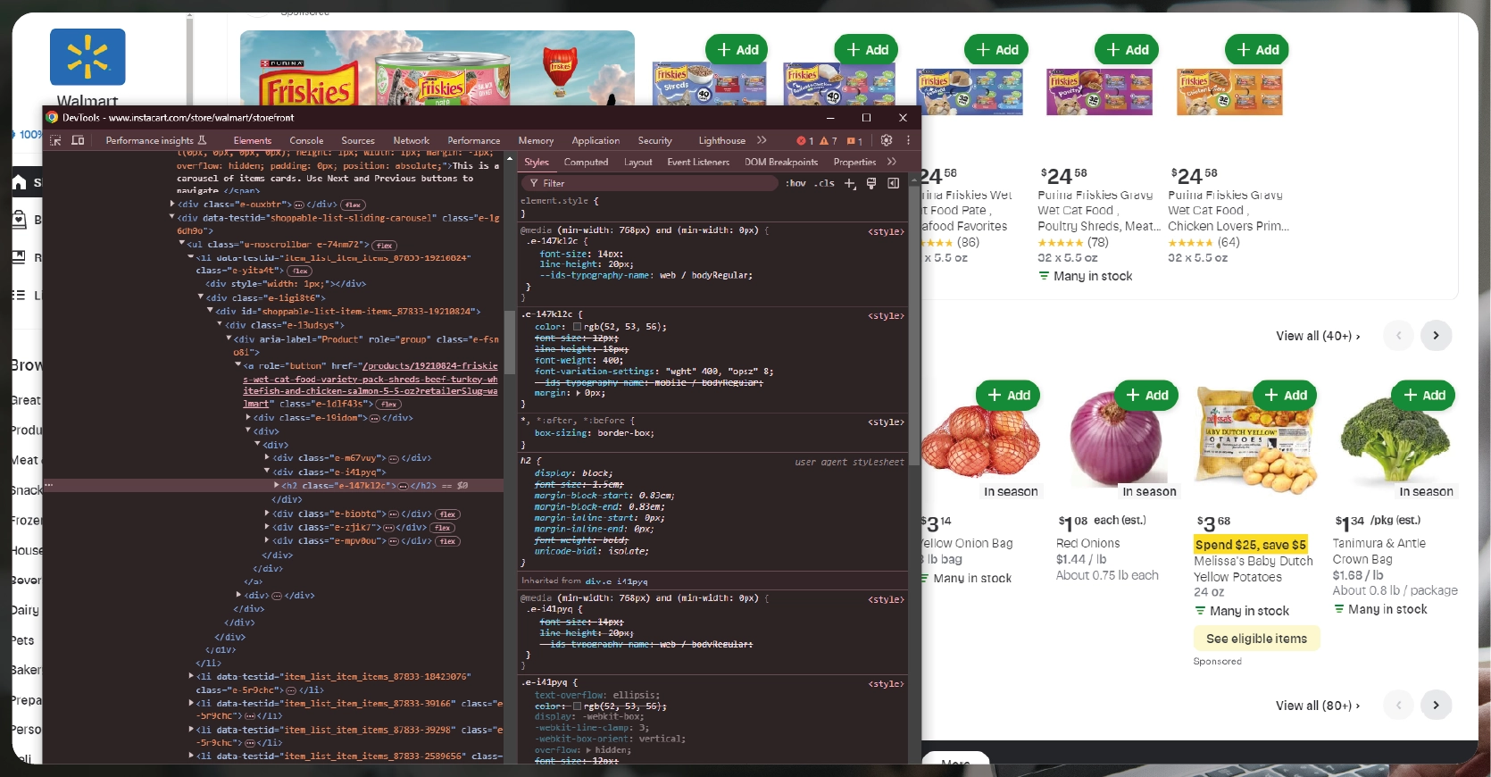This screenshot has width=1491, height=777.
Task: Click the Walmart logo
Action: [87, 57]
